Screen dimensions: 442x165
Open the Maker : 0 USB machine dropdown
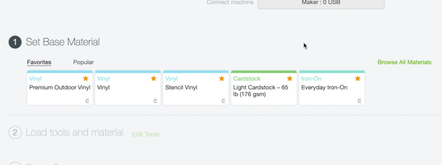click(x=321, y=3)
